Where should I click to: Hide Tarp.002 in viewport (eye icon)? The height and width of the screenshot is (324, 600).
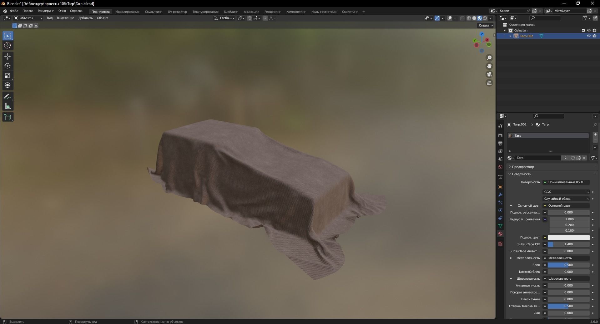coord(589,36)
